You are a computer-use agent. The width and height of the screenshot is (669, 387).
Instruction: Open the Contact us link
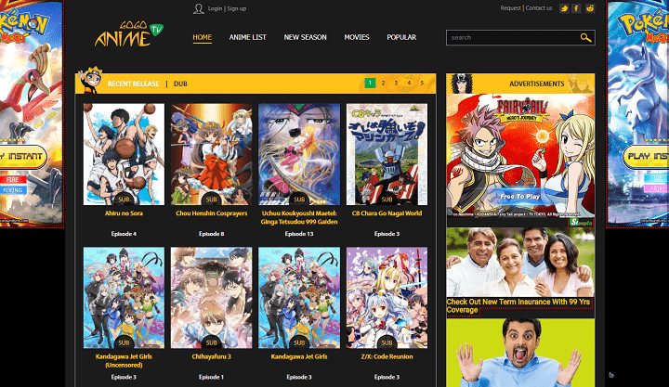538,8
